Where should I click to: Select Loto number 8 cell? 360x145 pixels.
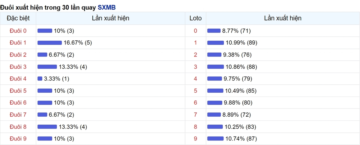196,126
